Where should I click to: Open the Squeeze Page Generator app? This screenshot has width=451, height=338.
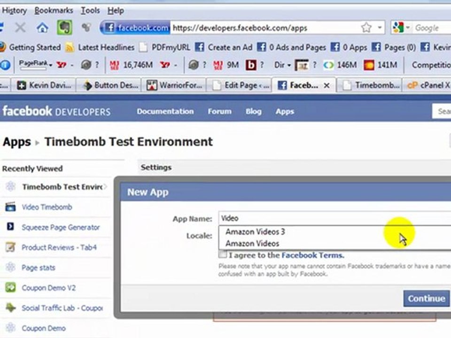pos(61,227)
